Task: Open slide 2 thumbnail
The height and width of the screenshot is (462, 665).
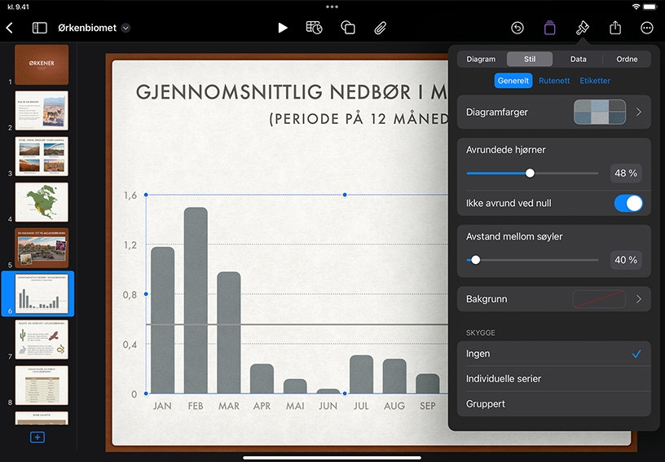Action: (x=42, y=111)
